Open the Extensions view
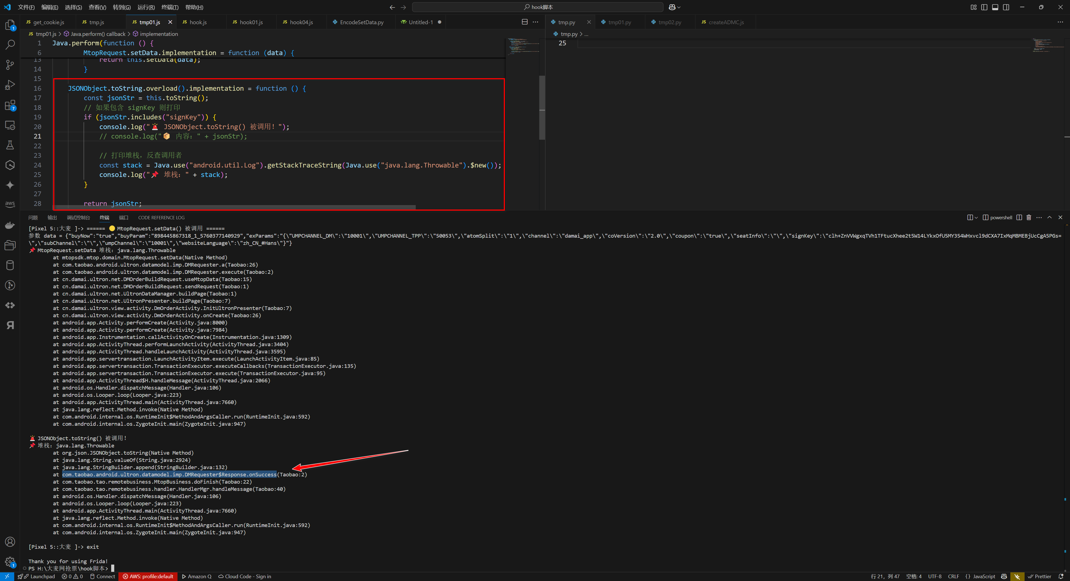This screenshot has width=1070, height=581. (x=10, y=105)
